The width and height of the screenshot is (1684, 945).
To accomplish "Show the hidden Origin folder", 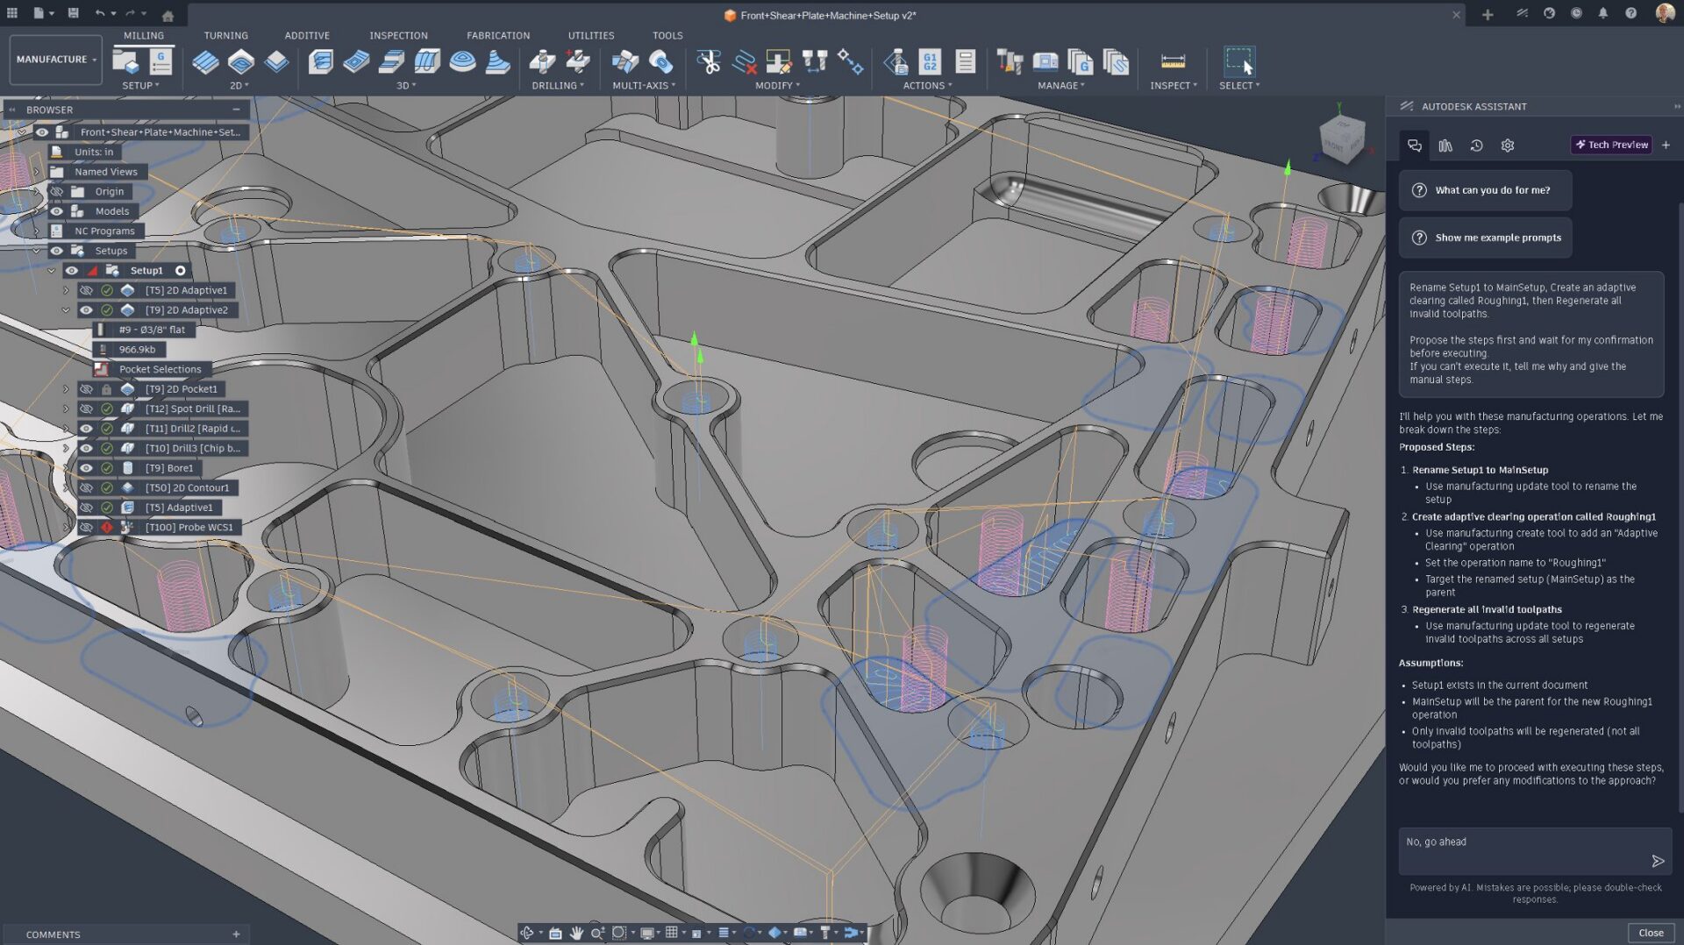I will coord(57,192).
